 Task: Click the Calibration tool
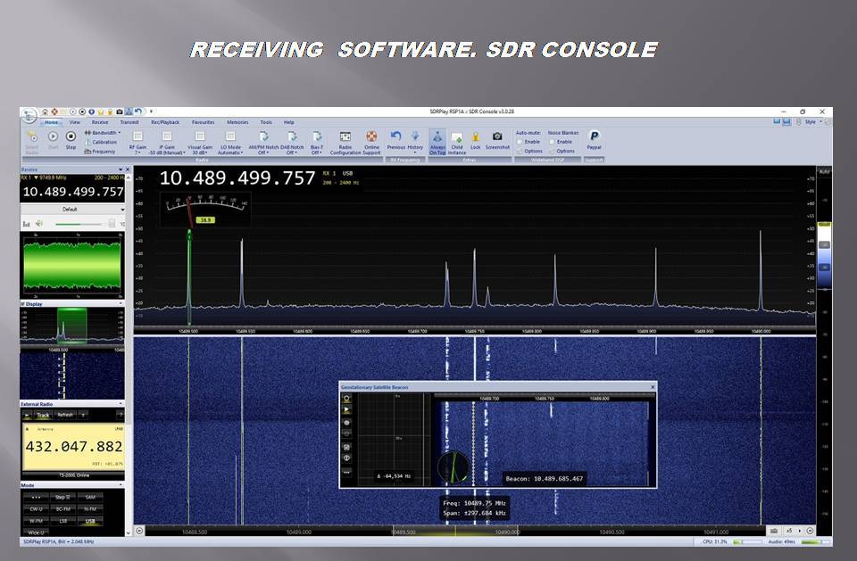[101, 142]
